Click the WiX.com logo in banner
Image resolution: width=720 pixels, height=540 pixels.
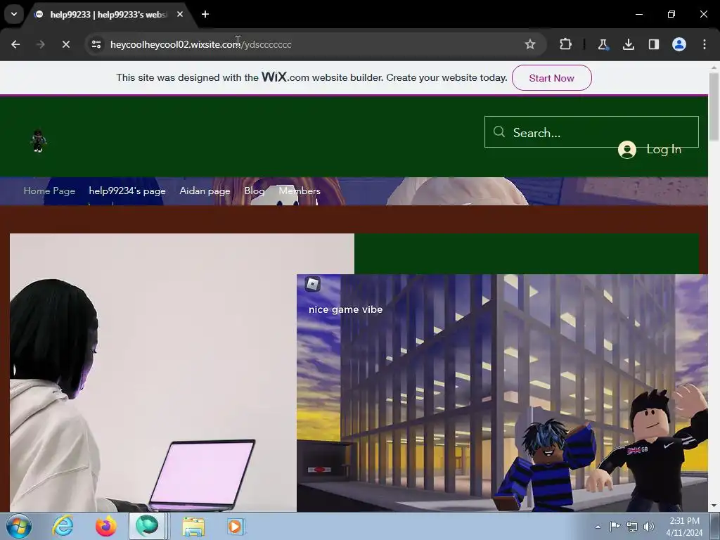click(x=285, y=77)
